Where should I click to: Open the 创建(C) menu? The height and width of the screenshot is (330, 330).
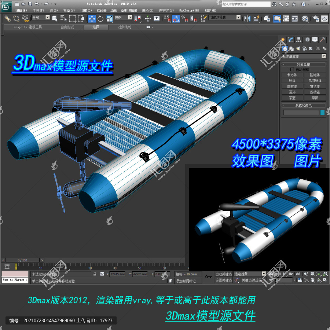[86, 10]
